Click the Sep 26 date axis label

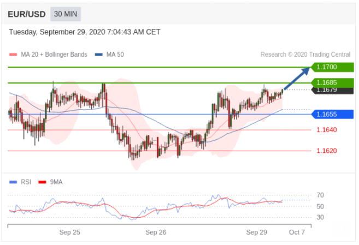[156, 232]
